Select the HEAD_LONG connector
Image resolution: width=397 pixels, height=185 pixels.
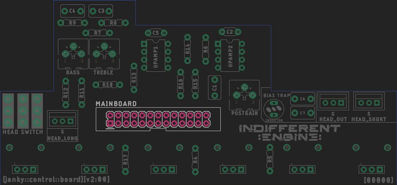point(62,119)
